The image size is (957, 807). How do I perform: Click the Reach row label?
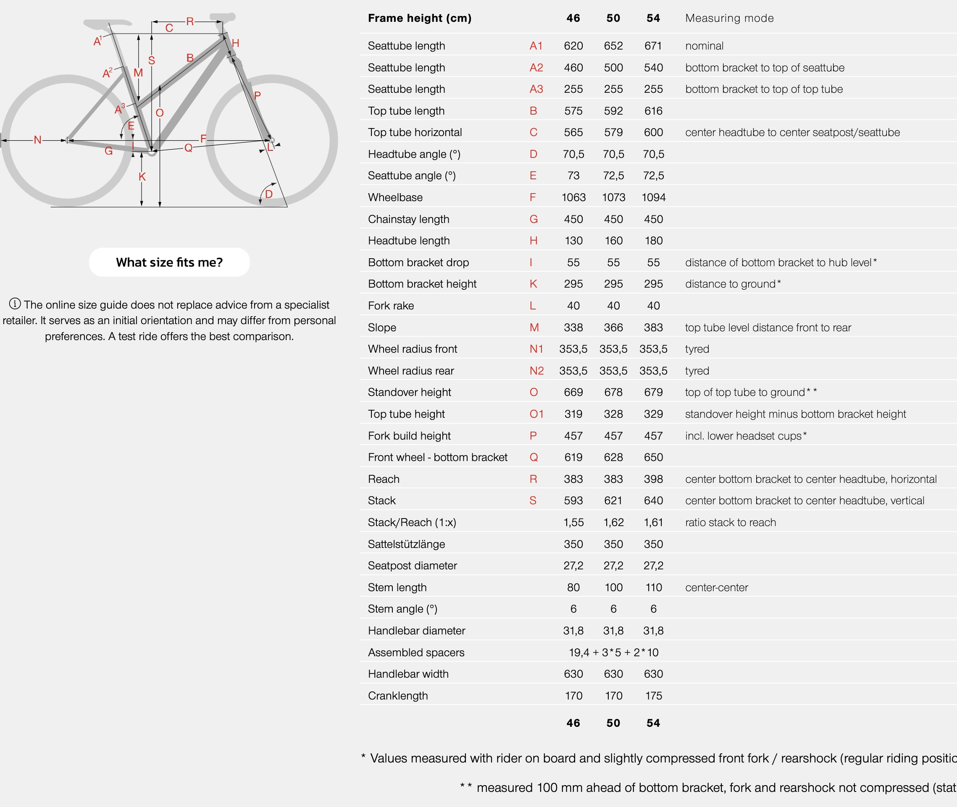(x=384, y=479)
